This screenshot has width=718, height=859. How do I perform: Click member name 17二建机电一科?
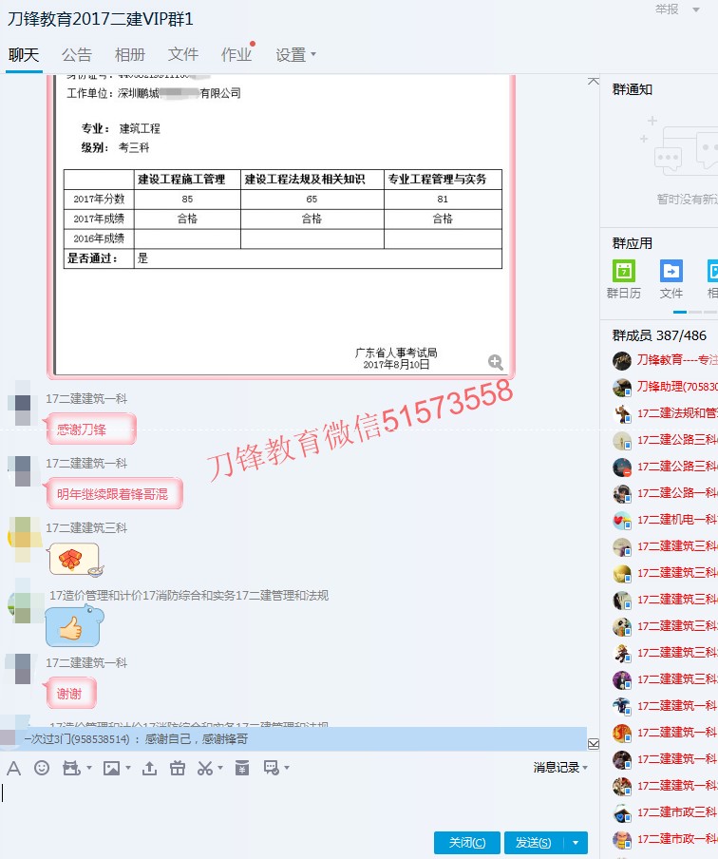coord(677,520)
